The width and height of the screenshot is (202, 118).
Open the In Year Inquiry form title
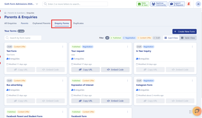pos(144,51)
